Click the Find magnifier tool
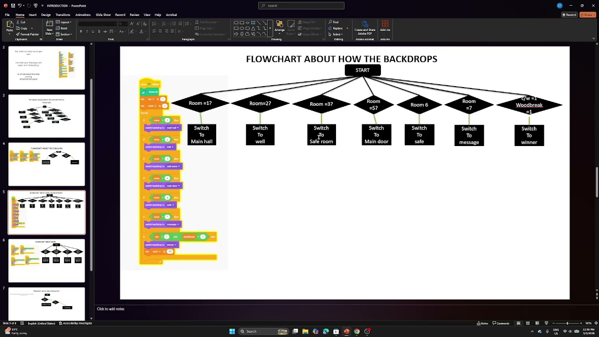 pos(334,22)
